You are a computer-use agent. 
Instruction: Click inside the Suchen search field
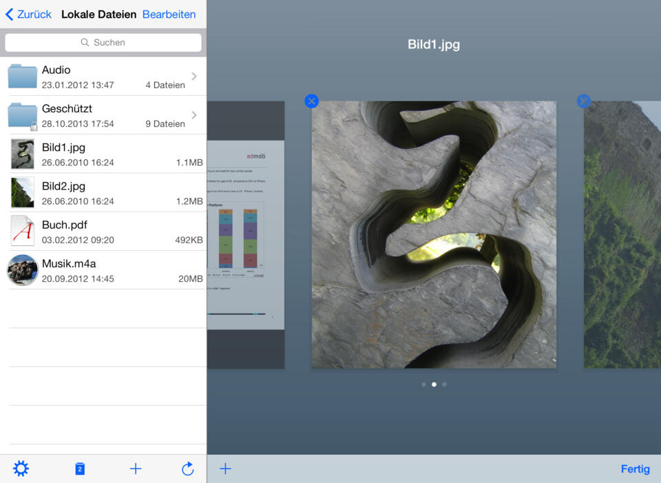click(103, 42)
